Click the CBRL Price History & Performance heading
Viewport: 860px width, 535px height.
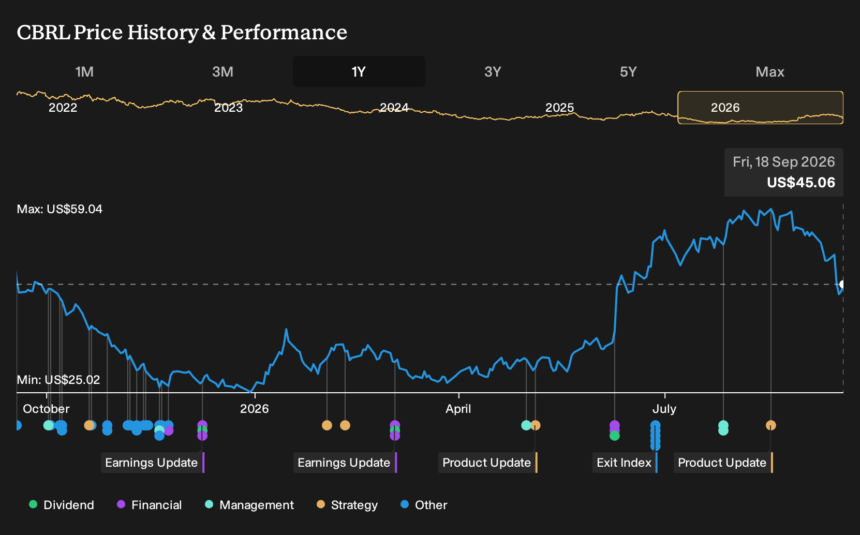[x=182, y=32]
